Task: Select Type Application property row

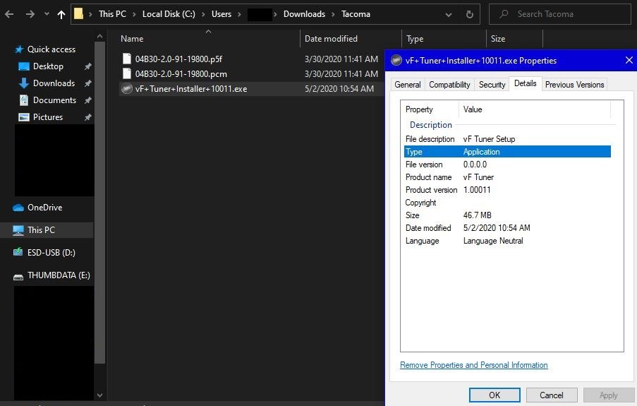Action: point(507,152)
